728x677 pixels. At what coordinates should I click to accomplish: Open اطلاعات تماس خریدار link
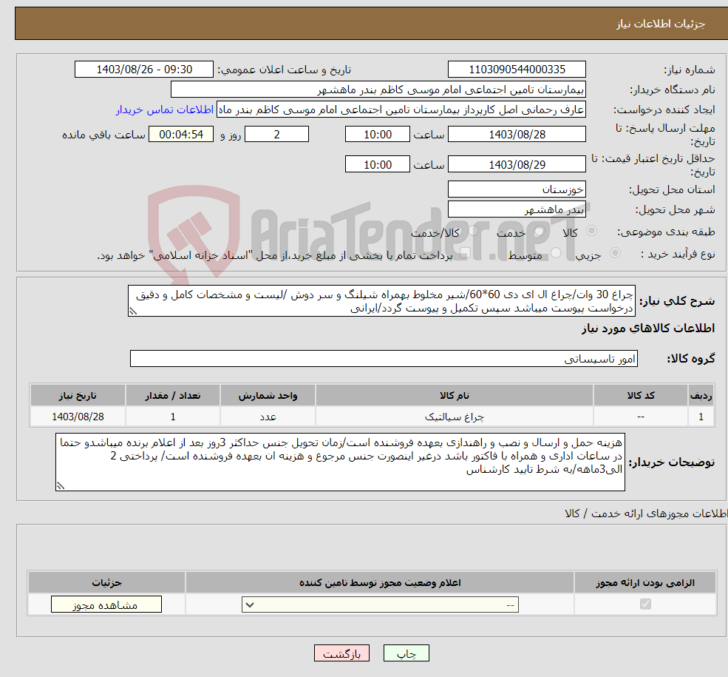[164, 110]
